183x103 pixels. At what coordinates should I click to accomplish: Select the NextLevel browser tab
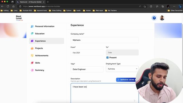coord(31,2)
